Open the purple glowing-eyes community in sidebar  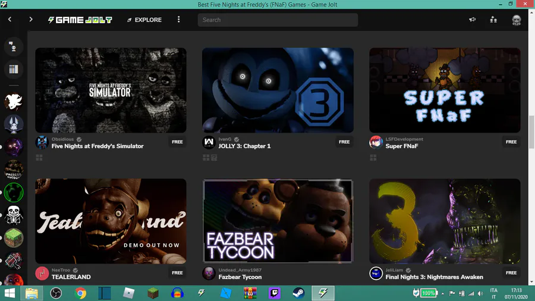pyautogui.click(x=14, y=147)
